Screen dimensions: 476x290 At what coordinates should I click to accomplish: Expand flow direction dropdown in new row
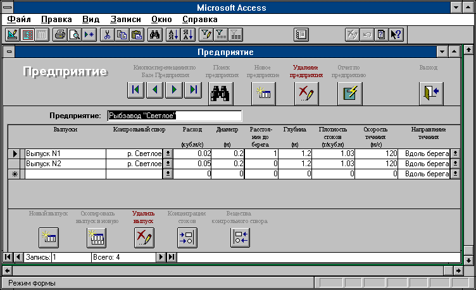pyautogui.click(x=454, y=173)
